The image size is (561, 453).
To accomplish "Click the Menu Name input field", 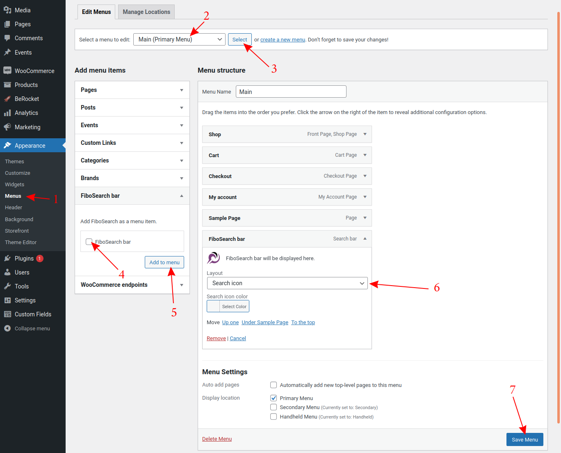I will pyautogui.click(x=291, y=91).
